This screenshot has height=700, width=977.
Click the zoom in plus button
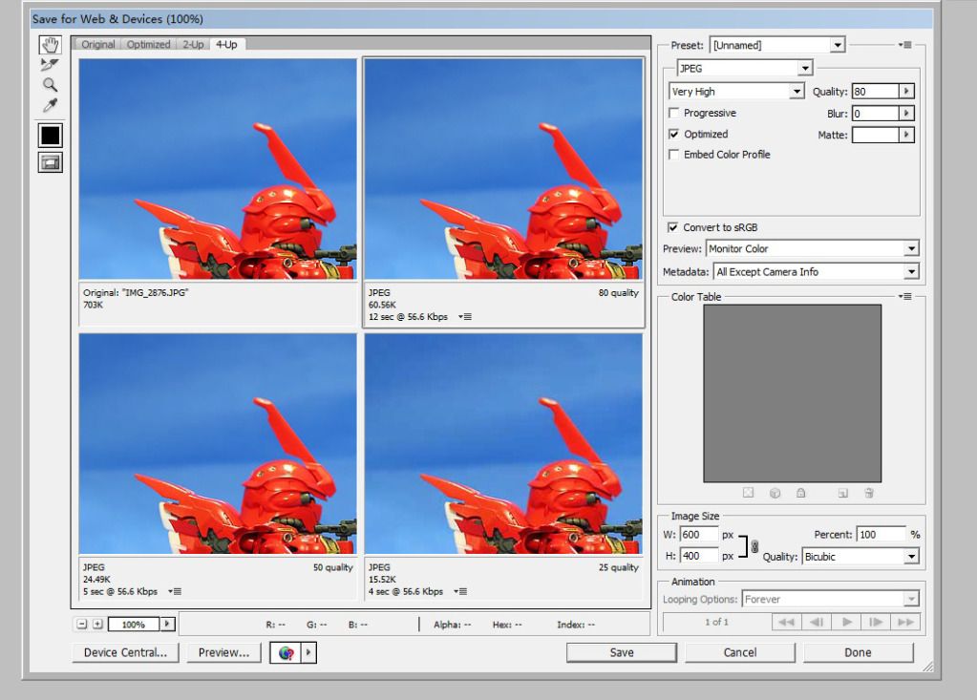(97, 624)
